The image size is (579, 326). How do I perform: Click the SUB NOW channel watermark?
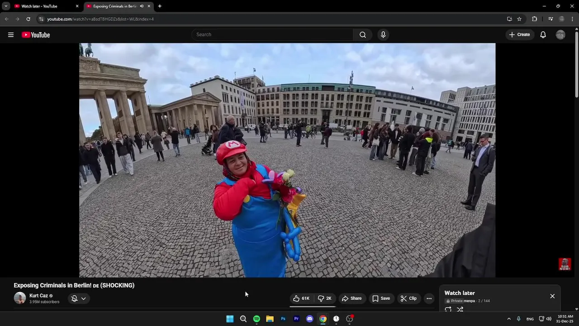tap(565, 264)
